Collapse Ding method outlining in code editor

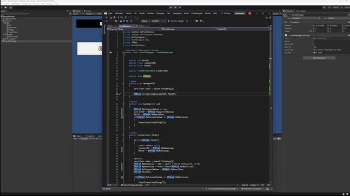[x=123, y=135]
